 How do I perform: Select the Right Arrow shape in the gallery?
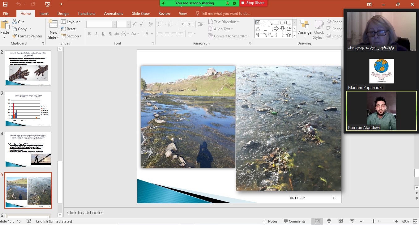click(x=276, y=29)
